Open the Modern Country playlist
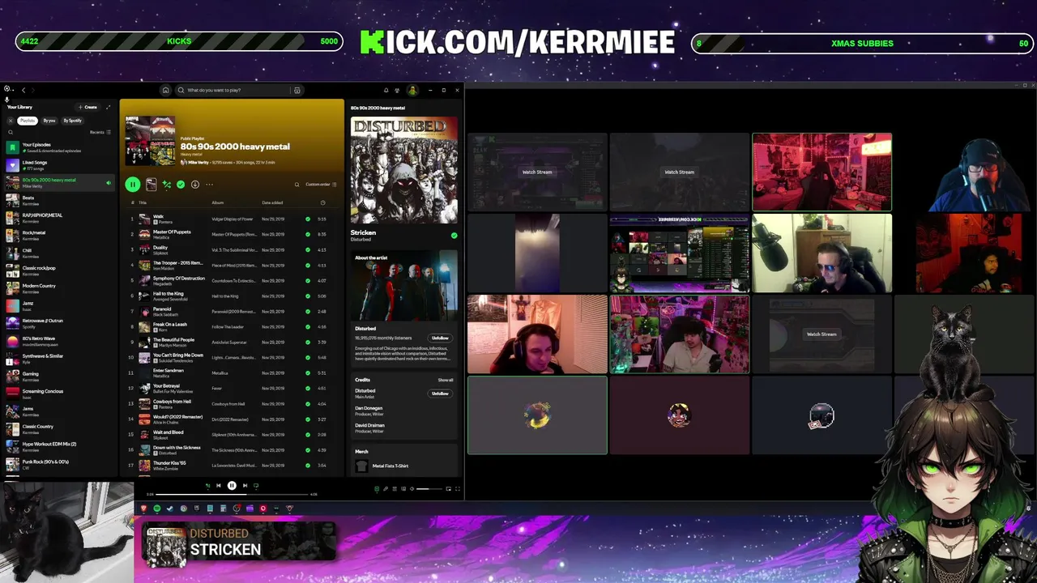Viewport: 1037px width, 583px height. coord(58,288)
